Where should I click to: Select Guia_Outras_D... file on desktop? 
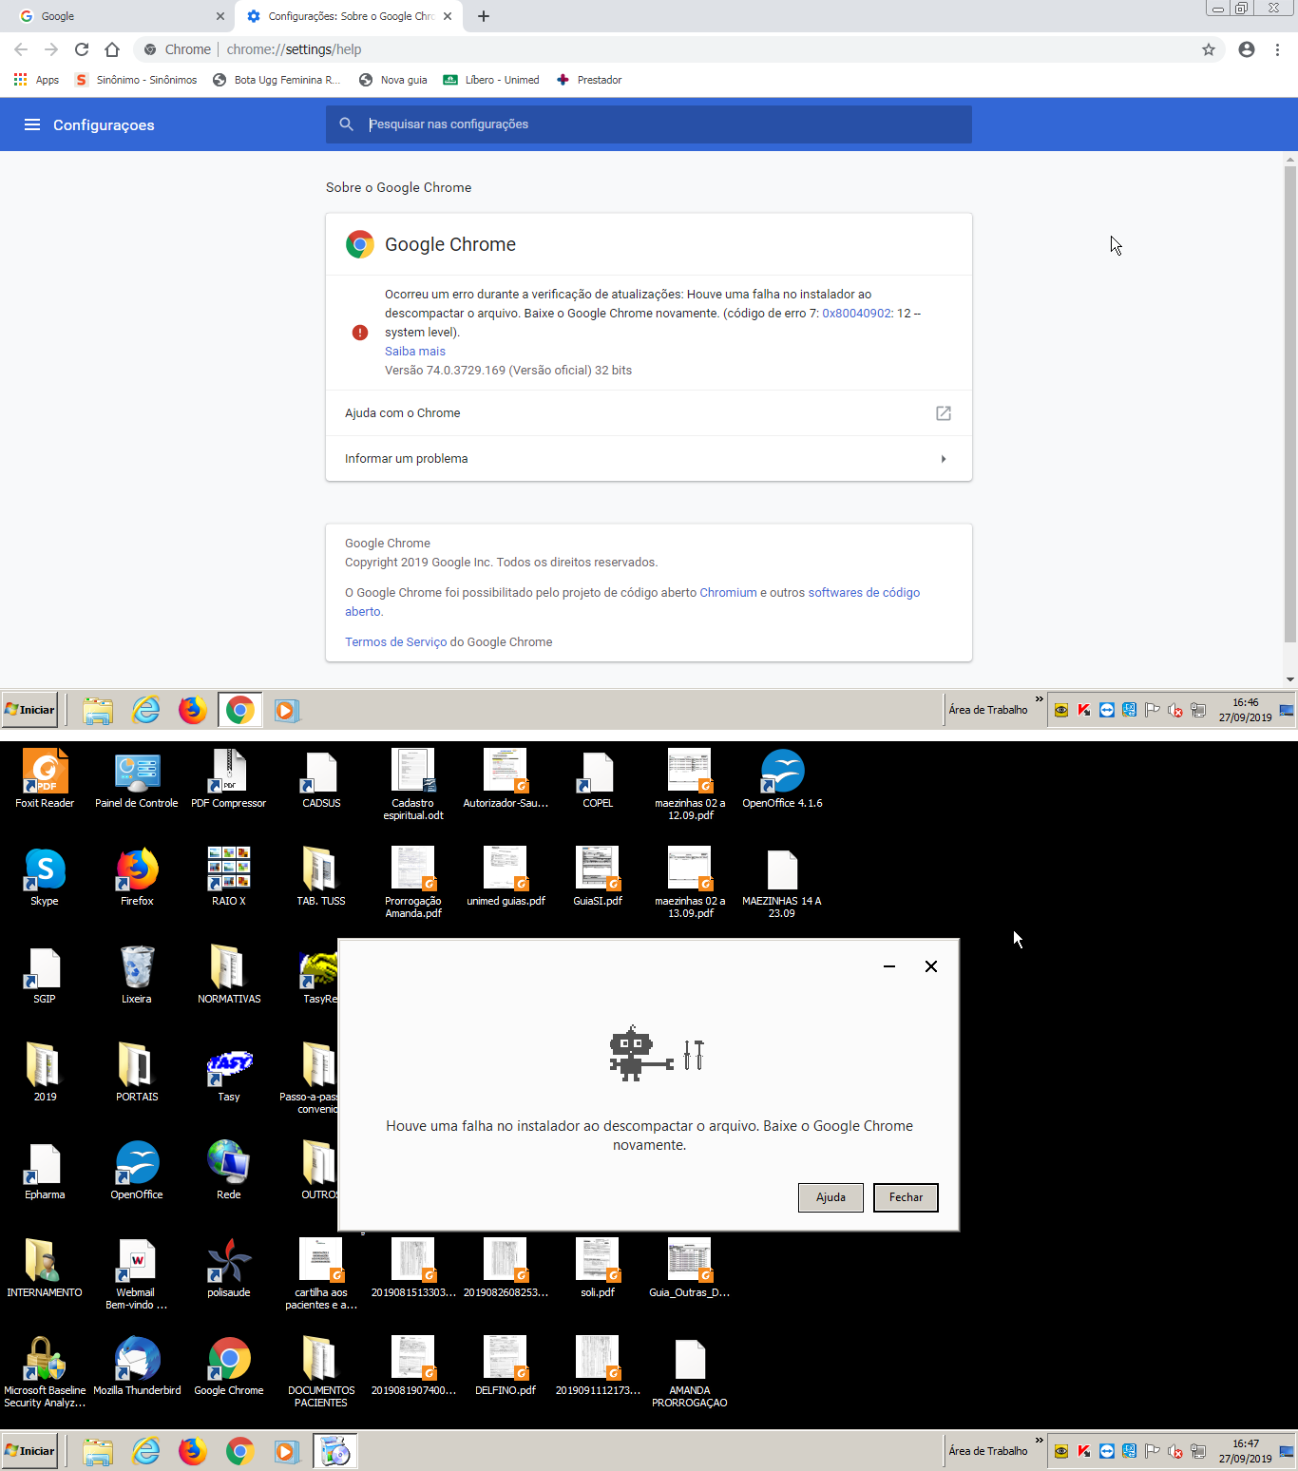coord(690,1269)
